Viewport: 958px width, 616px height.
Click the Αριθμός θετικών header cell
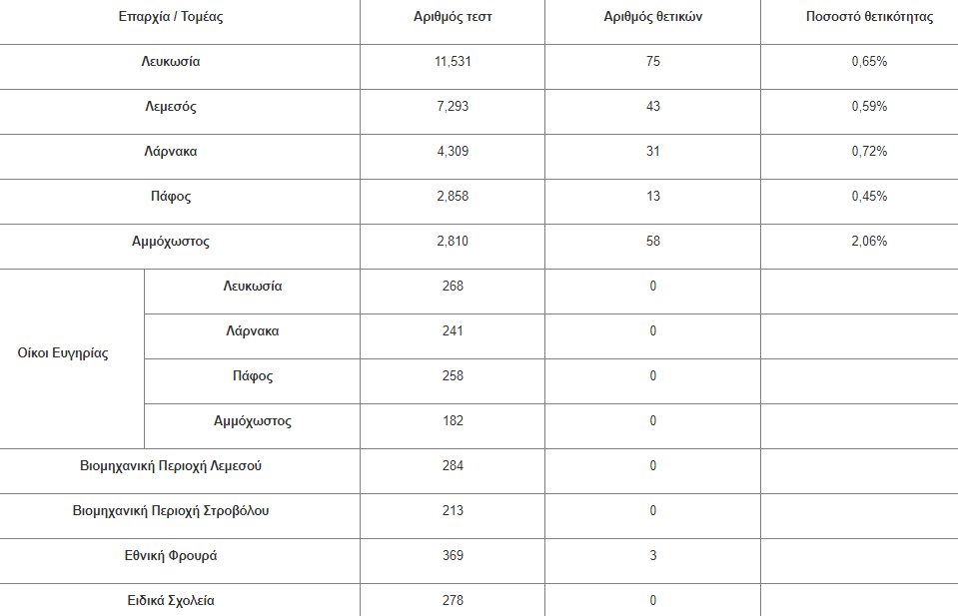653,17
